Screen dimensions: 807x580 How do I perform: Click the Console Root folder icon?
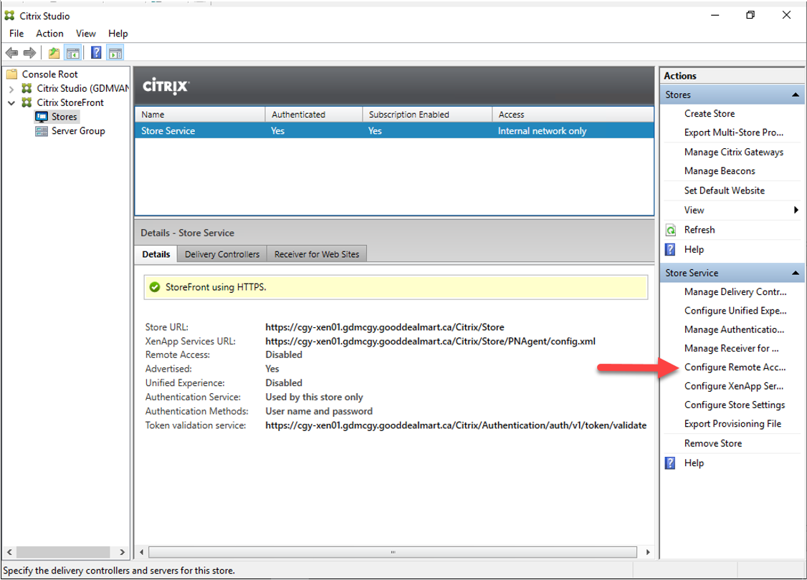point(12,74)
